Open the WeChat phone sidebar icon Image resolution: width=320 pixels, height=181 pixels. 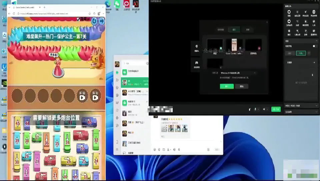tap(117, 142)
